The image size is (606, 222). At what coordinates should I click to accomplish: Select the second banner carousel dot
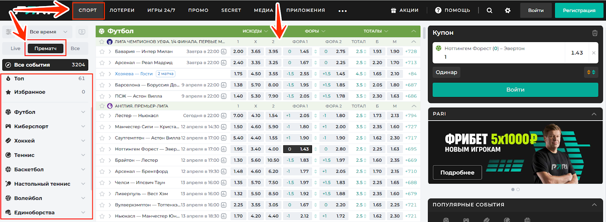tap(518, 189)
